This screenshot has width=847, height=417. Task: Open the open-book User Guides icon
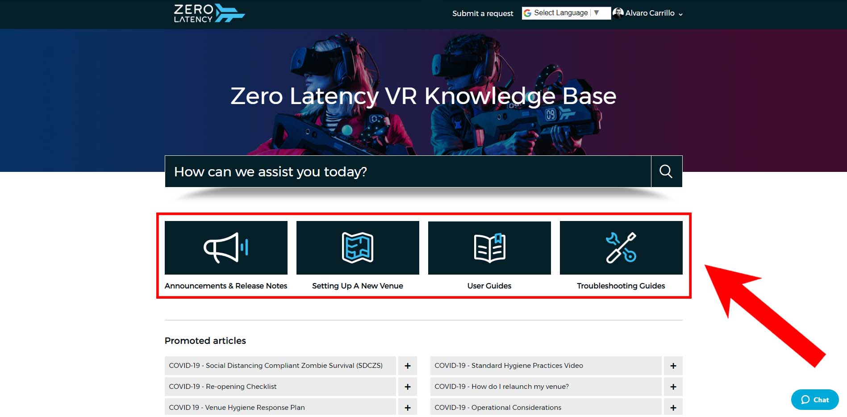489,248
